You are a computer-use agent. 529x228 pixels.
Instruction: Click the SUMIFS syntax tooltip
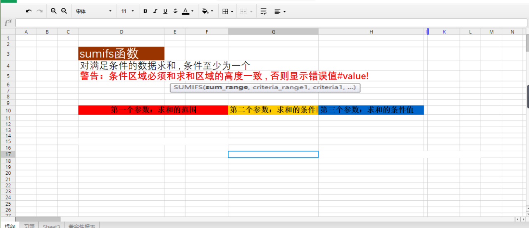(x=265, y=88)
